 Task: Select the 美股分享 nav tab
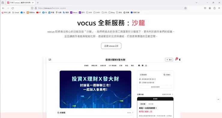pos(94,66)
